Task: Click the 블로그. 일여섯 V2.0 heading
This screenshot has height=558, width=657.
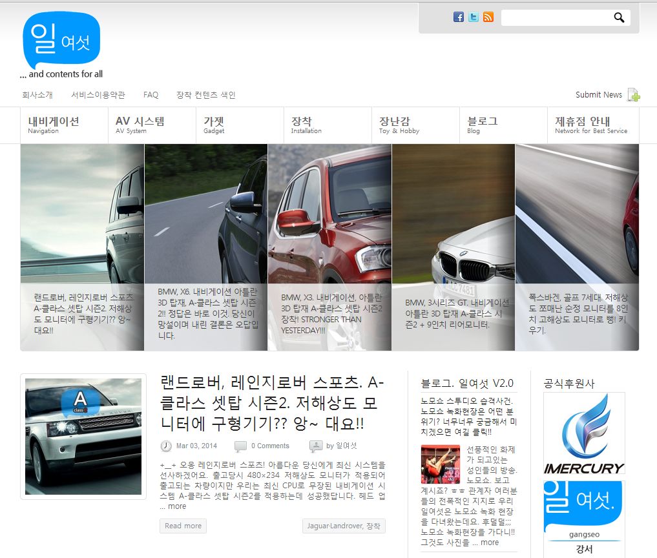Action: click(467, 384)
